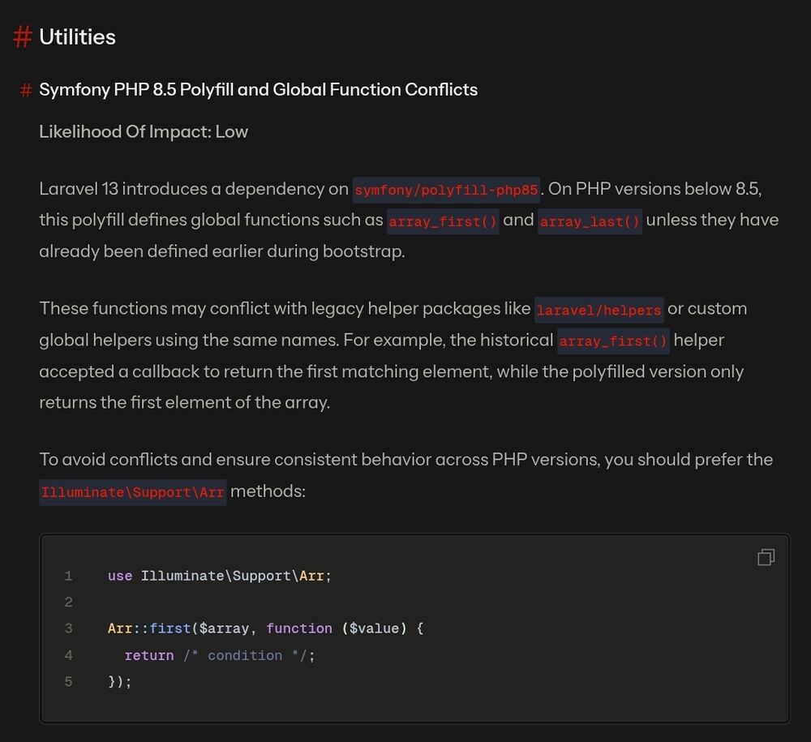Click line number 3 in code block
Image resolution: width=811 pixels, height=742 pixels.
pyautogui.click(x=69, y=628)
